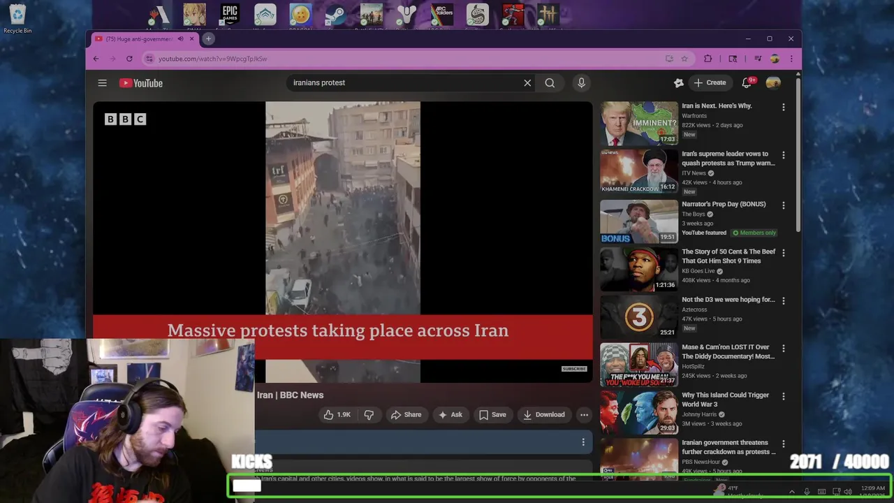
Task: Open the browser media control icon
Action: [x=758, y=59]
